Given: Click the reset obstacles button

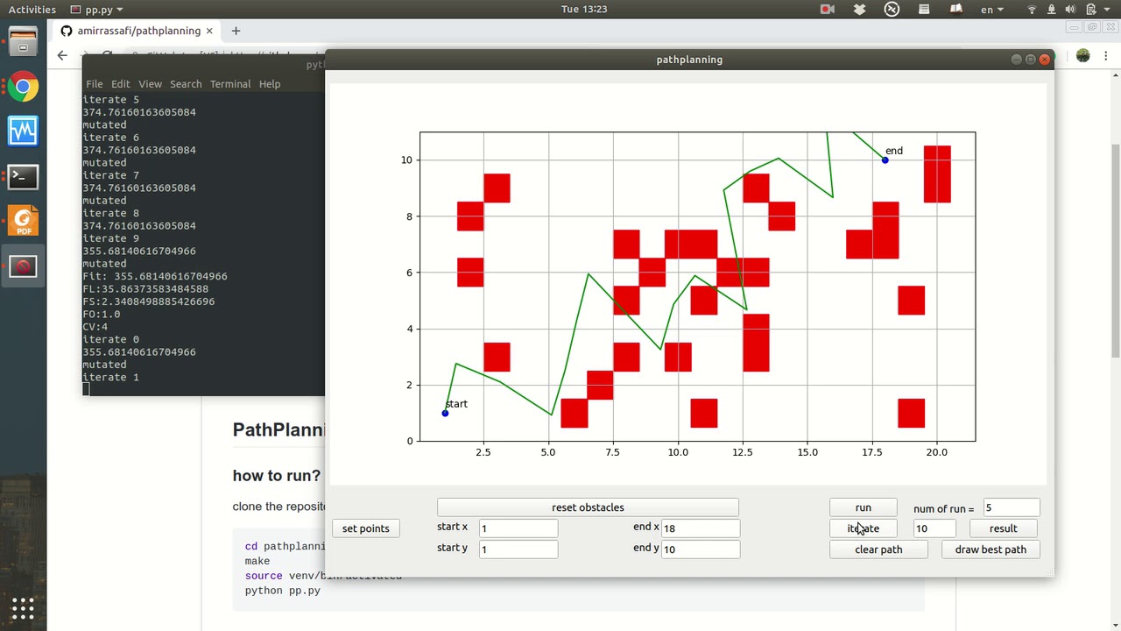Looking at the screenshot, I should (588, 507).
